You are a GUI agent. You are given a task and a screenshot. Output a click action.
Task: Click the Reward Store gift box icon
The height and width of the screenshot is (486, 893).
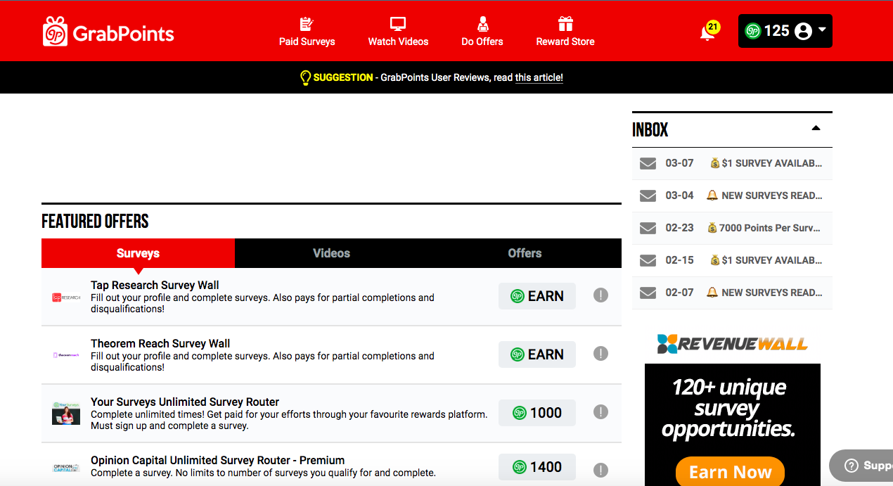click(565, 24)
